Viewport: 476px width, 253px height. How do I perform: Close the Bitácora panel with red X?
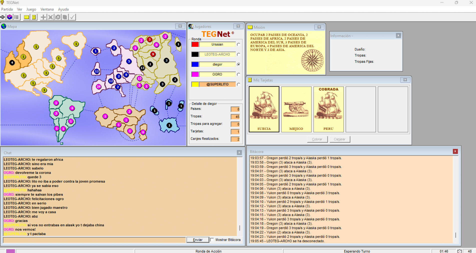(x=455, y=151)
